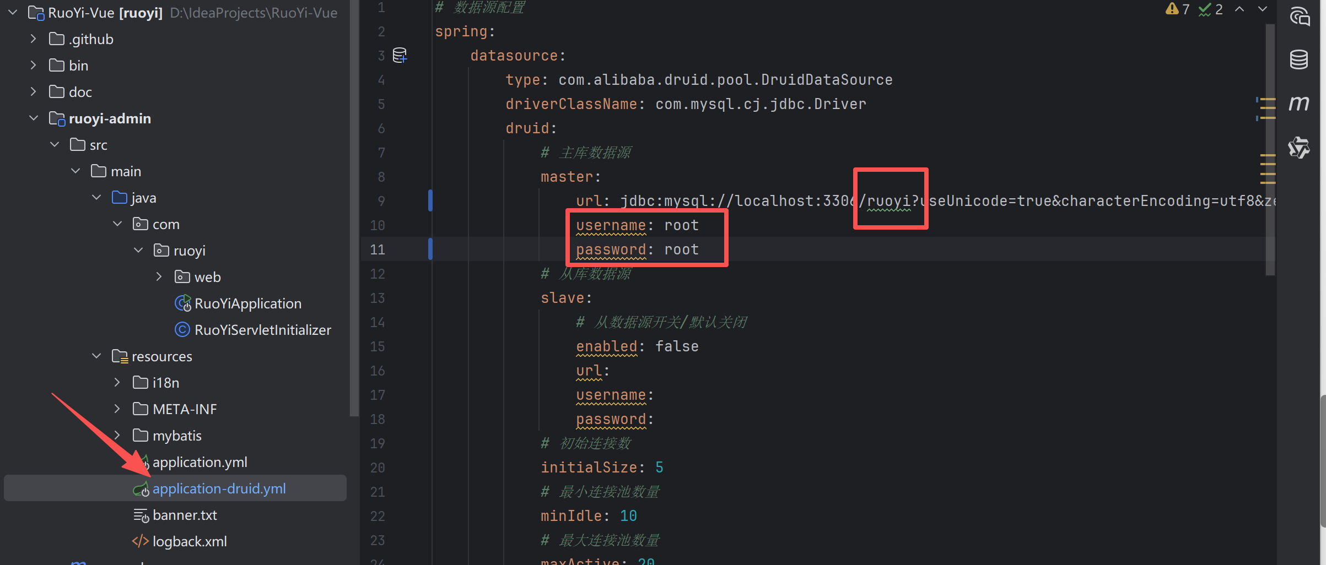Click line number 11 in gutter
1326x565 pixels.
click(x=378, y=249)
